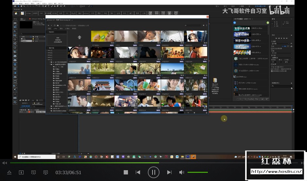Click the green help icon in the script panel
The width and height of the screenshot is (307, 181).
268,23
